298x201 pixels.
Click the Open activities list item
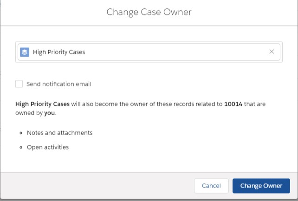(x=48, y=147)
